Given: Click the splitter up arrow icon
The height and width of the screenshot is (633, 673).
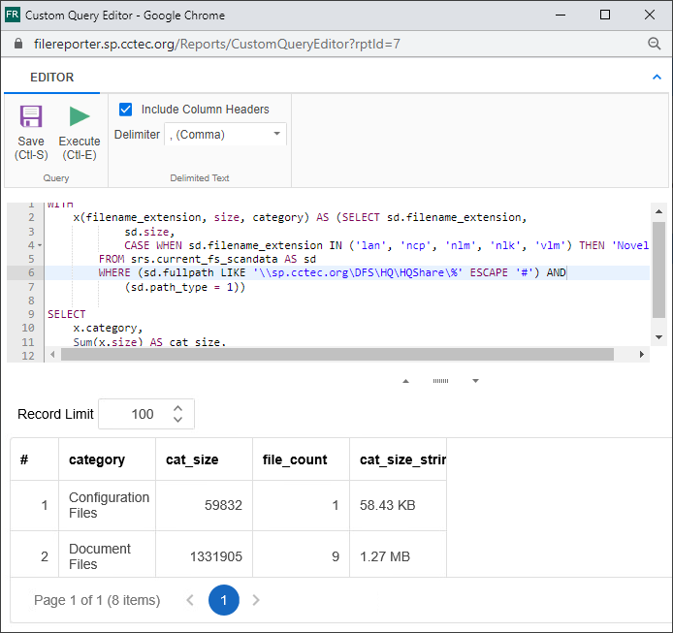Looking at the screenshot, I should pos(405,381).
